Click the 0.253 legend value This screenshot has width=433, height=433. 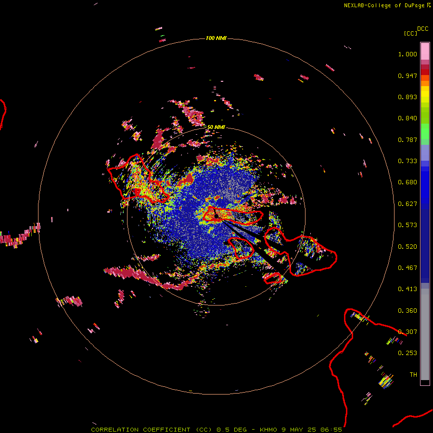point(408,353)
